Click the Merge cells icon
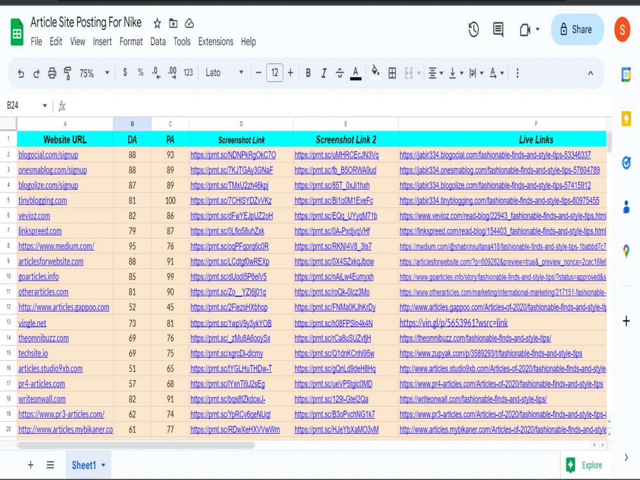 pyautogui.click(x=408, y=73)
